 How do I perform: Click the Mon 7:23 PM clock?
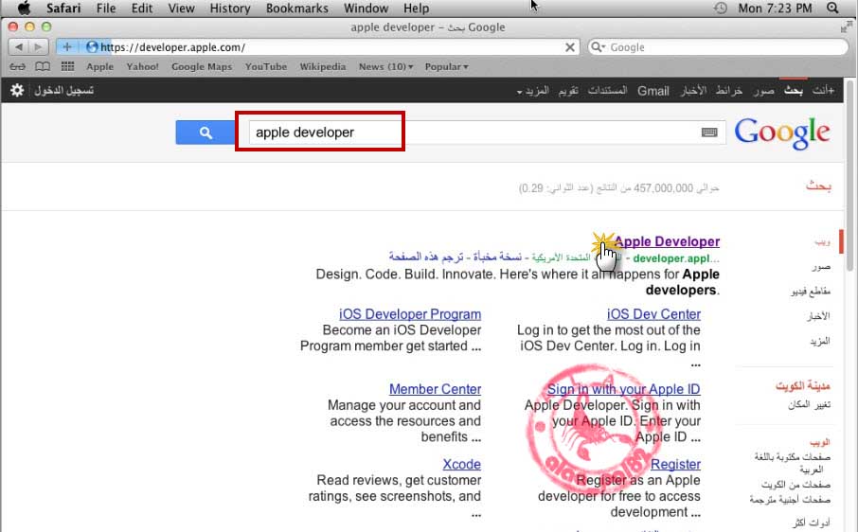pyautogui.click(x=775, y=9)
